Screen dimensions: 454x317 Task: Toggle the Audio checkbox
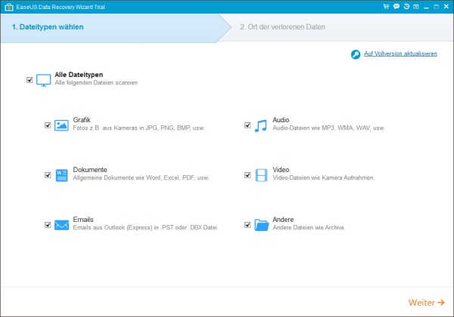247,125
